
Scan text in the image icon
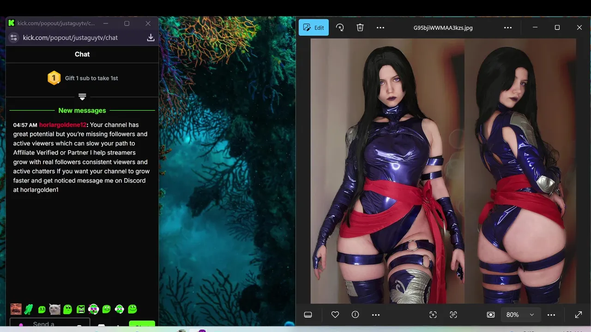453,314
